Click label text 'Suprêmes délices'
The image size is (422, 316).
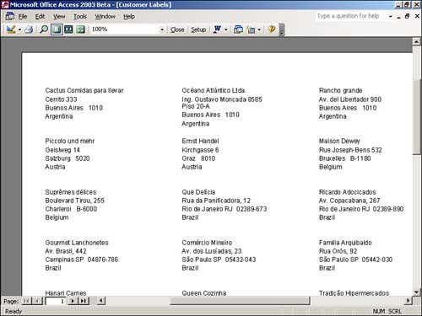[x=71, y=192]
